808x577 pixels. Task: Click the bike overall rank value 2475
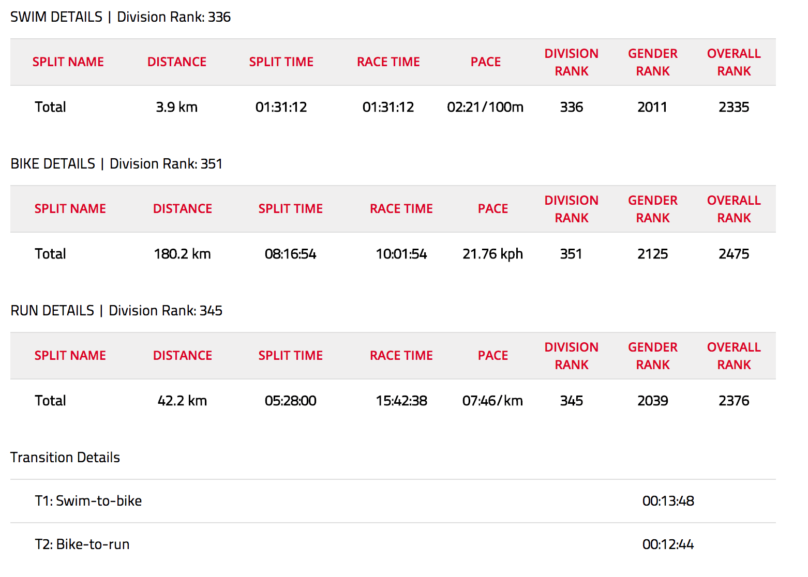point(734,254)
